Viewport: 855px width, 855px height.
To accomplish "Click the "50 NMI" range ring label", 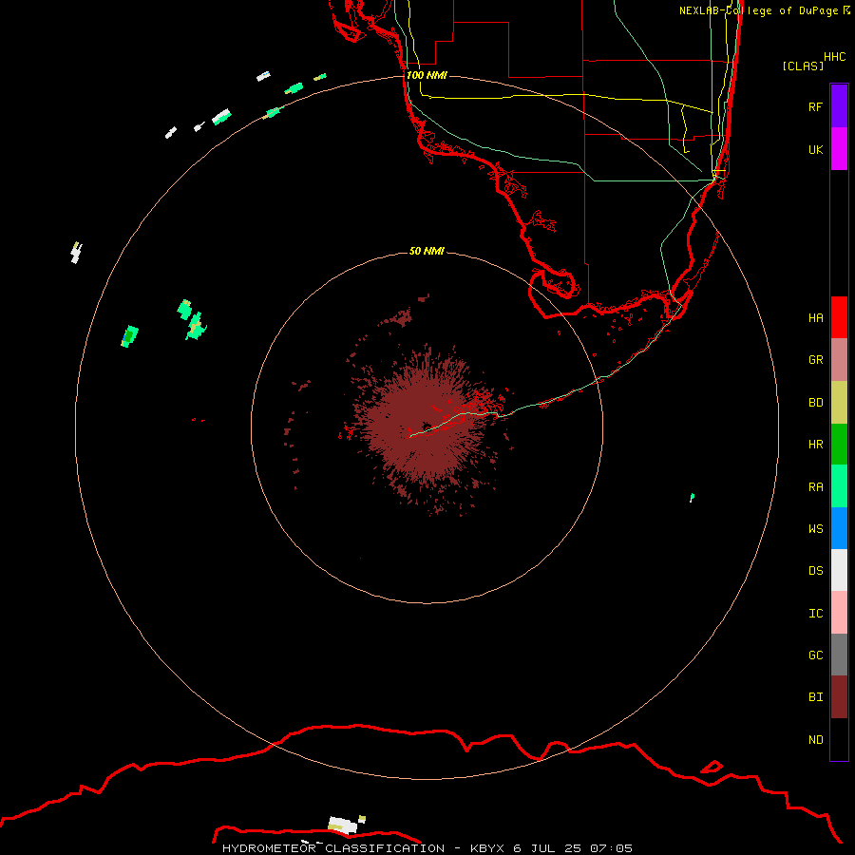I will click(427, 251).
